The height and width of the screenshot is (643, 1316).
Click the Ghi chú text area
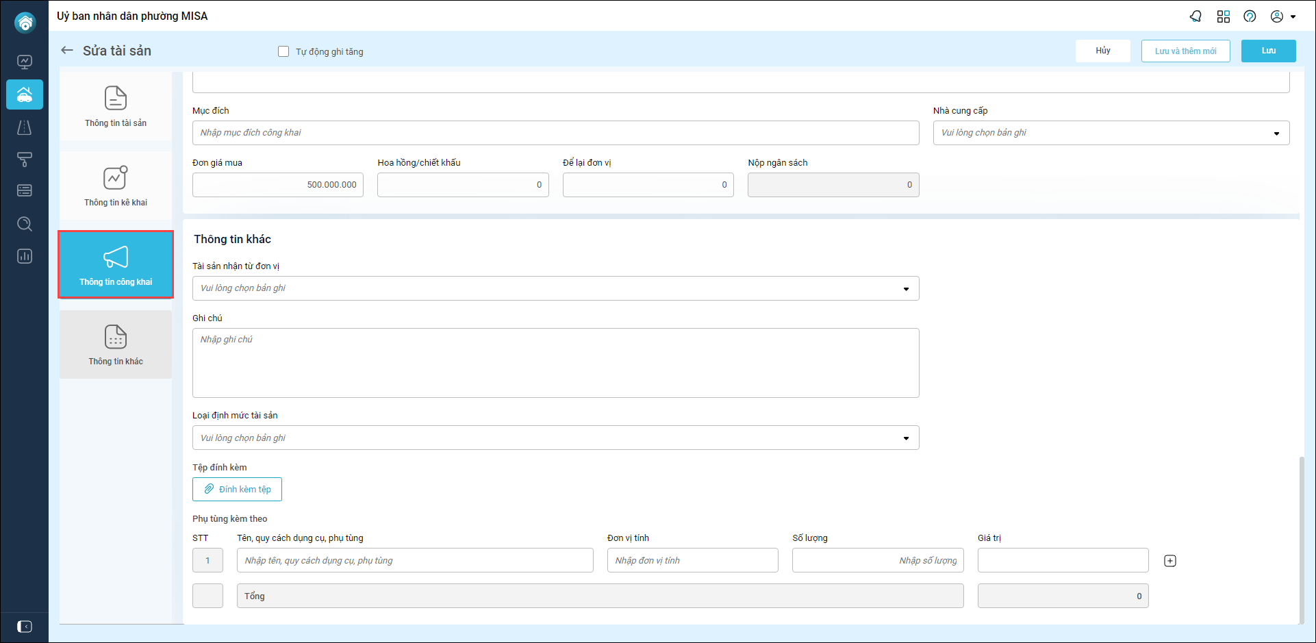coord(555,363)
